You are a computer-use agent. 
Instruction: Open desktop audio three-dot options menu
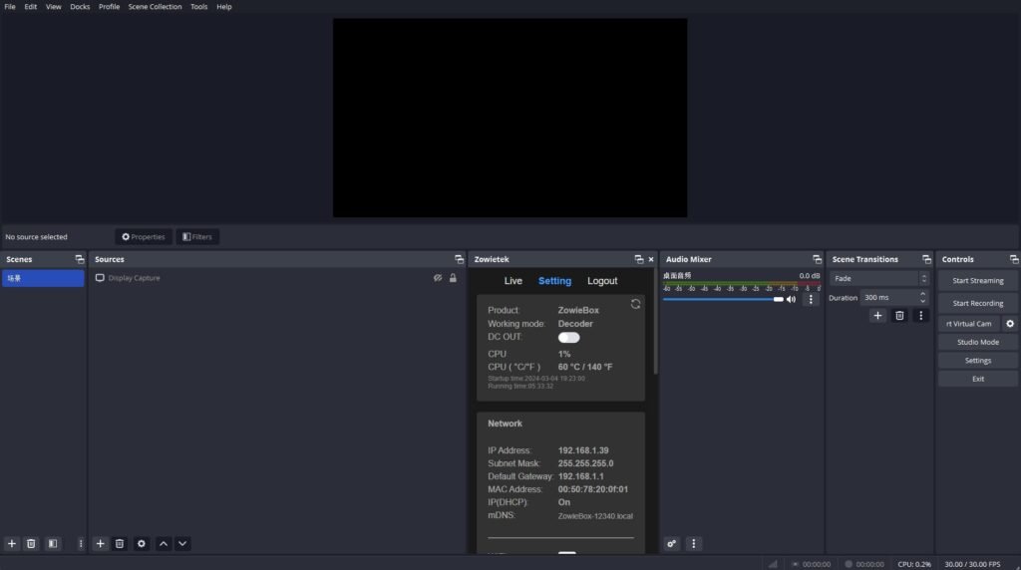[x=811, y=299]
